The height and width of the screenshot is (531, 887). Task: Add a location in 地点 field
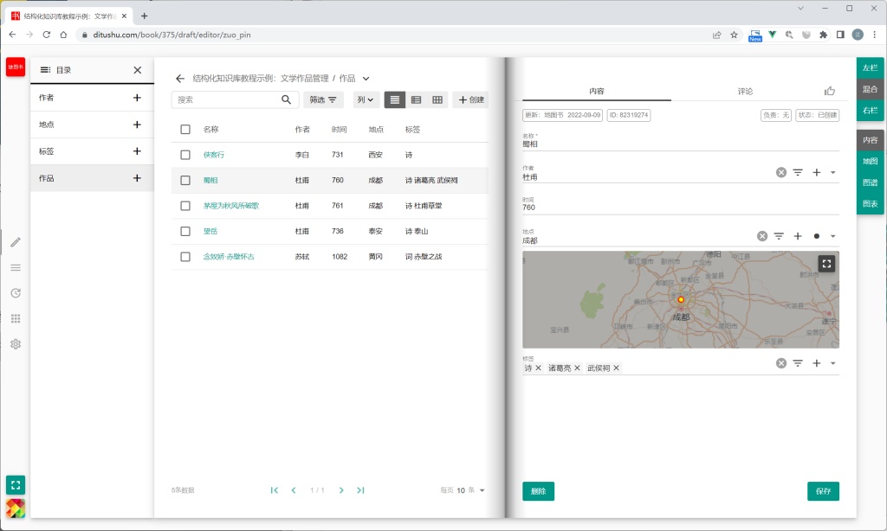pos(798,236)
